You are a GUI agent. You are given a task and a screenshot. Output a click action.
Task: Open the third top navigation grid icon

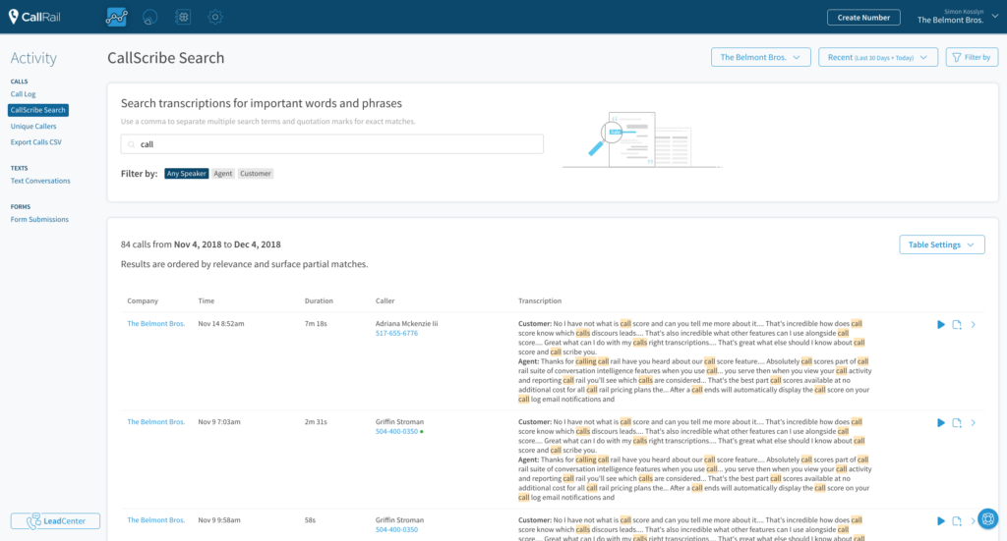pos(183,17)
